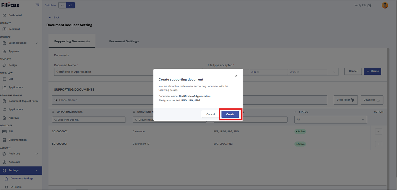Click the SD-0000001 document number
Screen dimensions: 397x190
click(60, 144)
